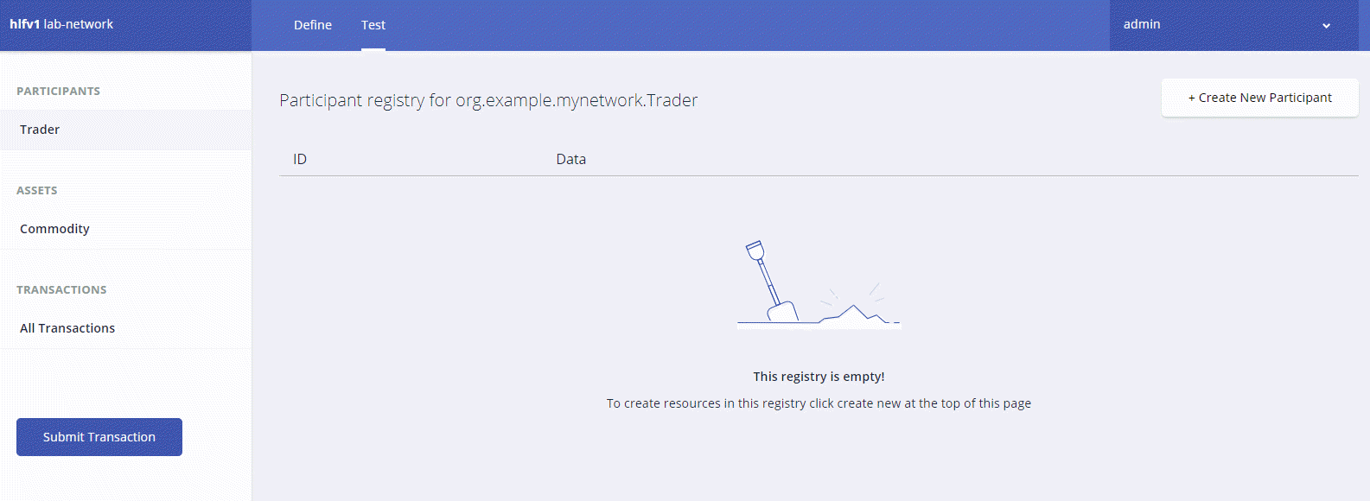The image size is (1370, 501).
Task: Click the PARTICIPANTS section heading
Action: [58, 91]
